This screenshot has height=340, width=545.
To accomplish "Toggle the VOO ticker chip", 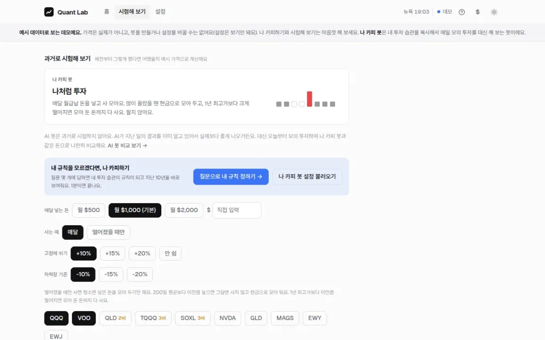I will point(84,318).
